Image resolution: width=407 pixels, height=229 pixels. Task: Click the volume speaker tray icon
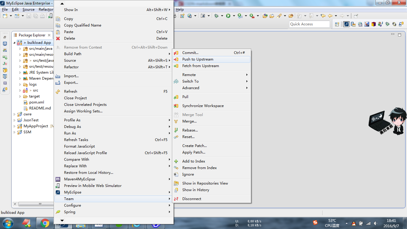[x=375, y=223]
